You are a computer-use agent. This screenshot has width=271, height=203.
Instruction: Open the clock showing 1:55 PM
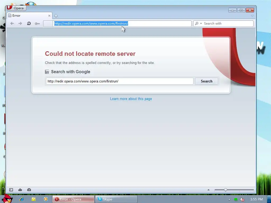(x=256, y=199)
